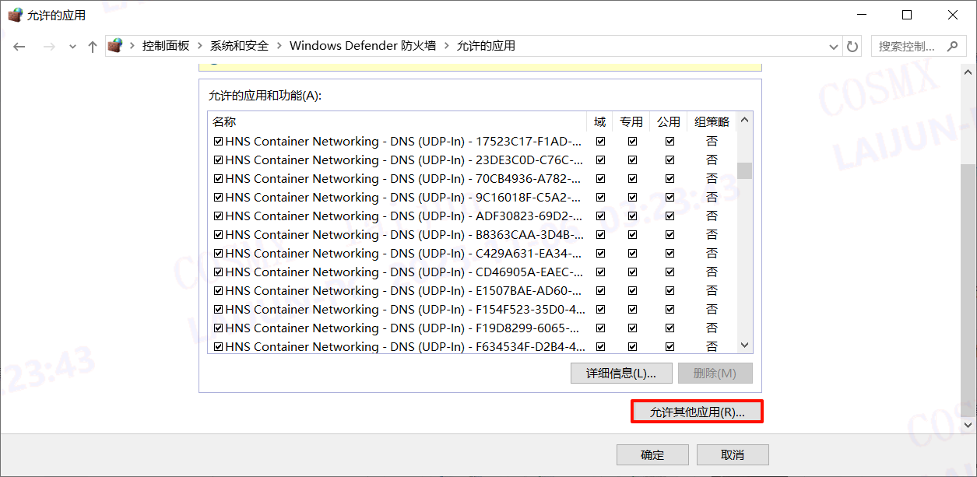Click the 允许的应用 window title icon
The height and width of the screenshot is (477, 977).
pyautogui.click(x=15, y=14)
